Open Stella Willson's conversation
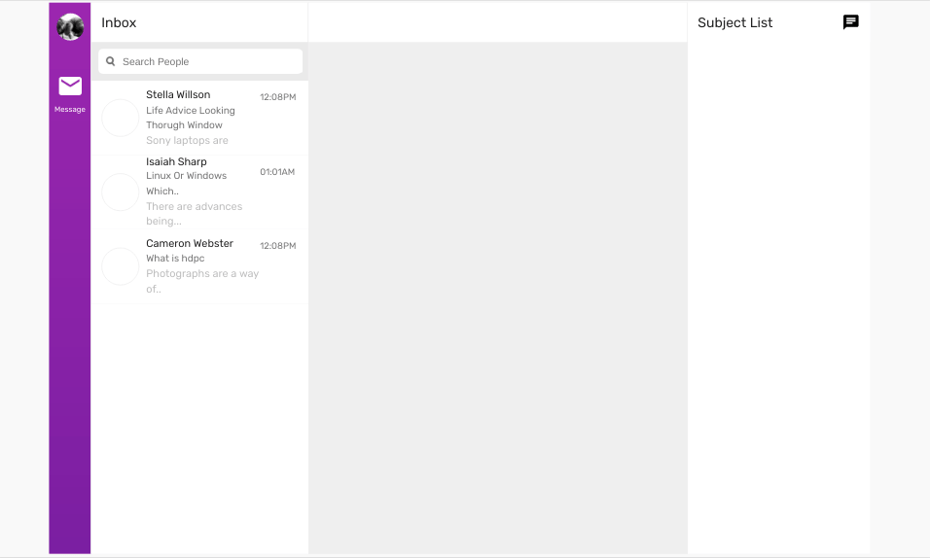This screenshot has height=558, width=930. pos(199,118)
